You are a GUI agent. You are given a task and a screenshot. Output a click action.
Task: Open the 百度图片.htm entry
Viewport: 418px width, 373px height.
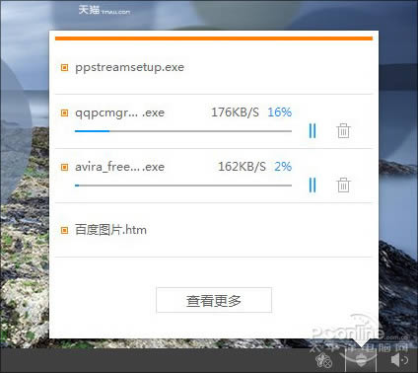point(110,230)
